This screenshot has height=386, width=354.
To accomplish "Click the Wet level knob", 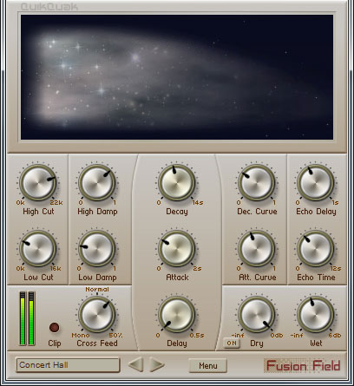I will coord(316,315).
